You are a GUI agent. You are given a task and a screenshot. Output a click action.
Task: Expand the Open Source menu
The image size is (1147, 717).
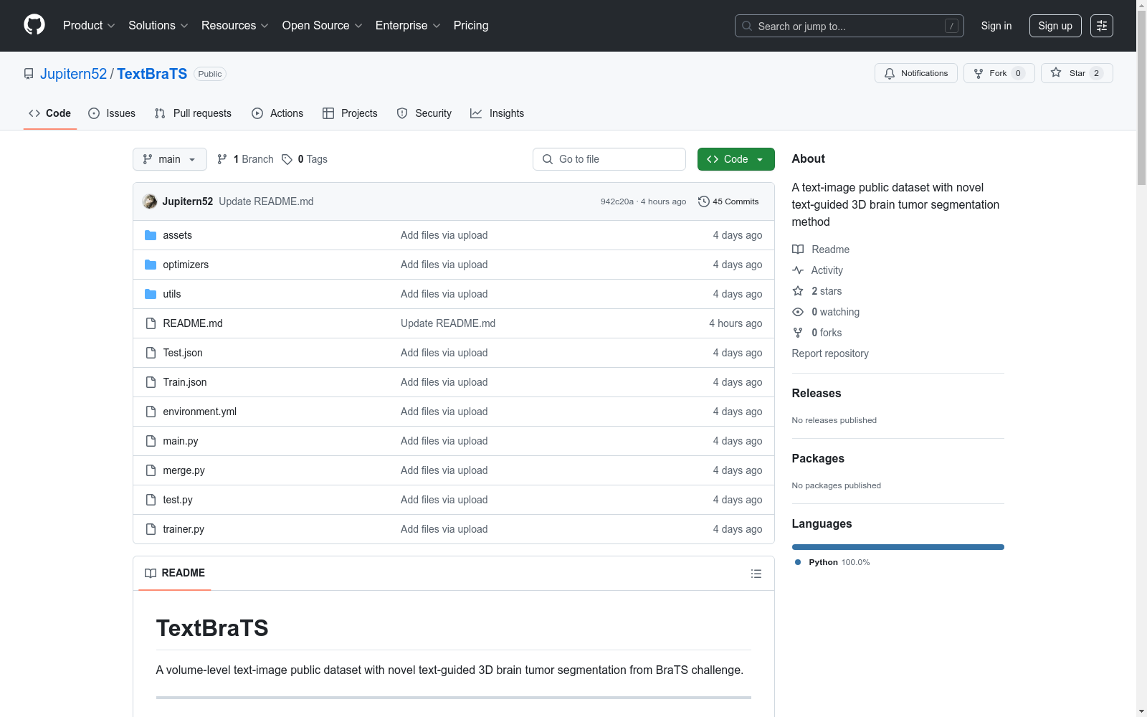(322, 26)
